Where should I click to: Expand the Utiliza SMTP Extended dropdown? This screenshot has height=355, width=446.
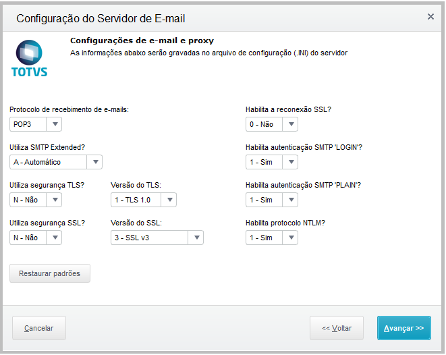click(x=56, y=162)
